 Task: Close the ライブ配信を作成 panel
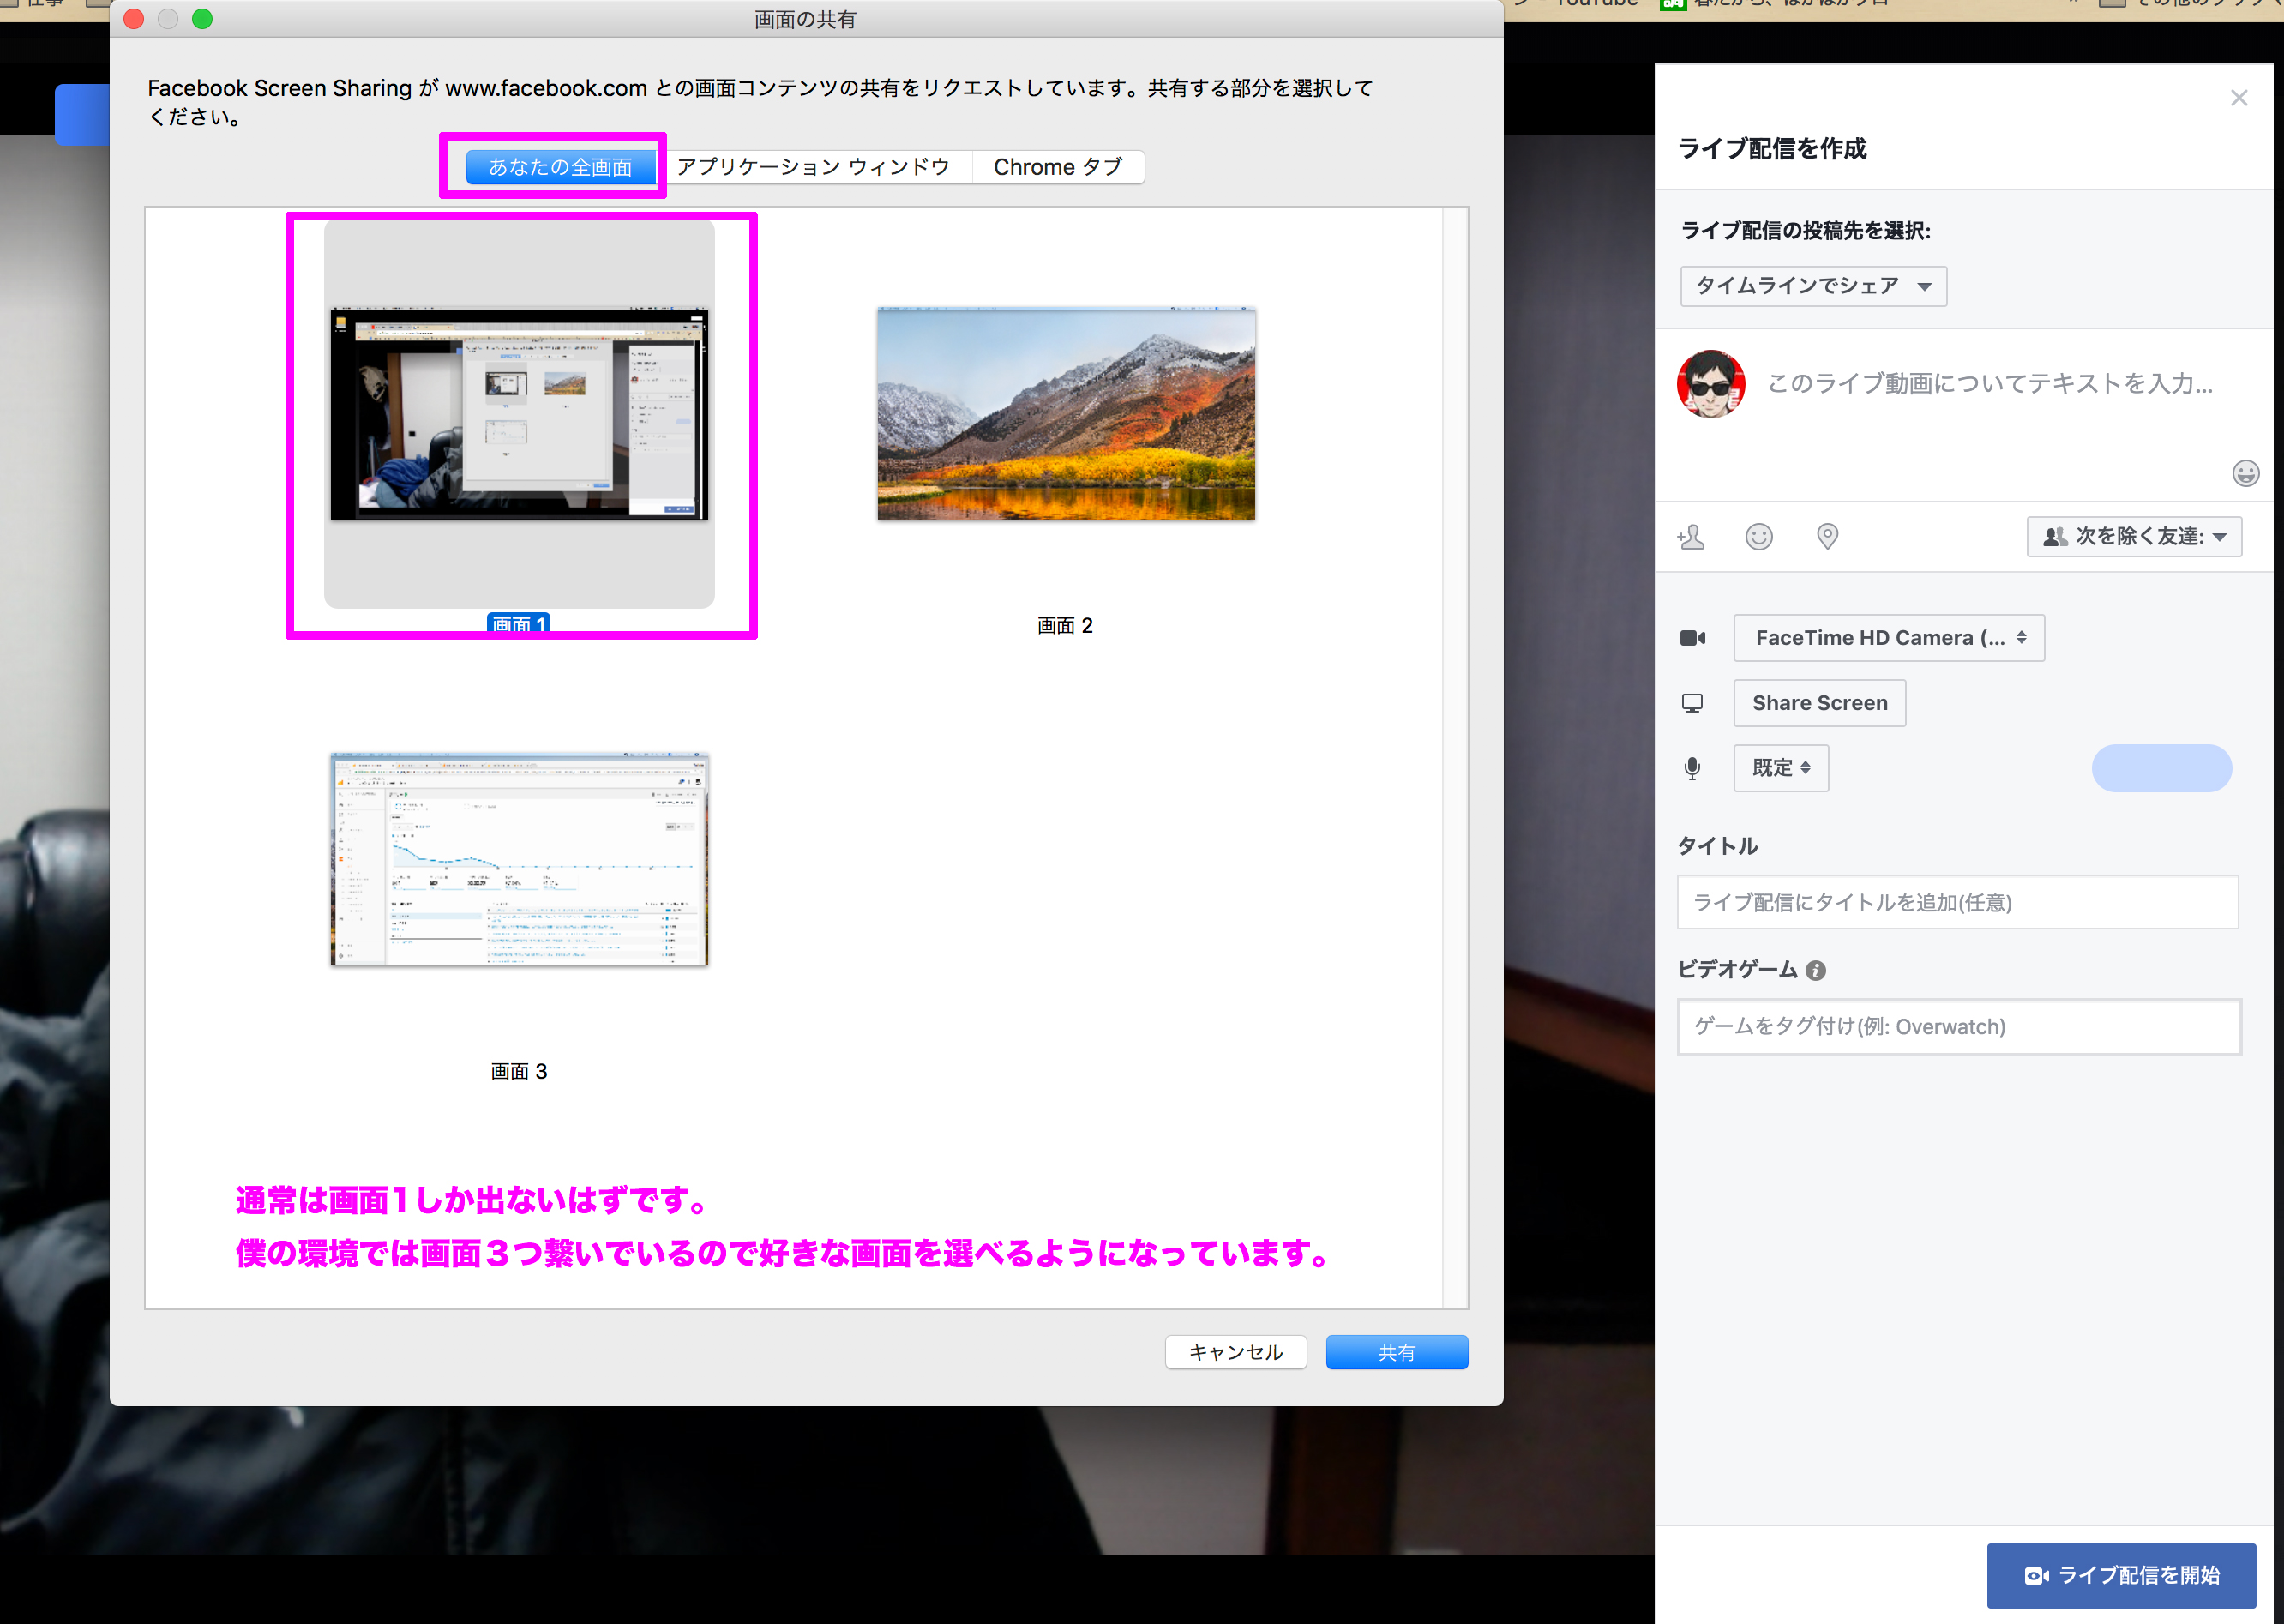[x=2238, y=98]
